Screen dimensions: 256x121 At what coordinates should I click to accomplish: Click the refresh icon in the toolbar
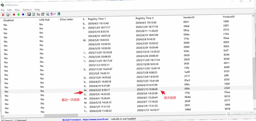(34, 14)
